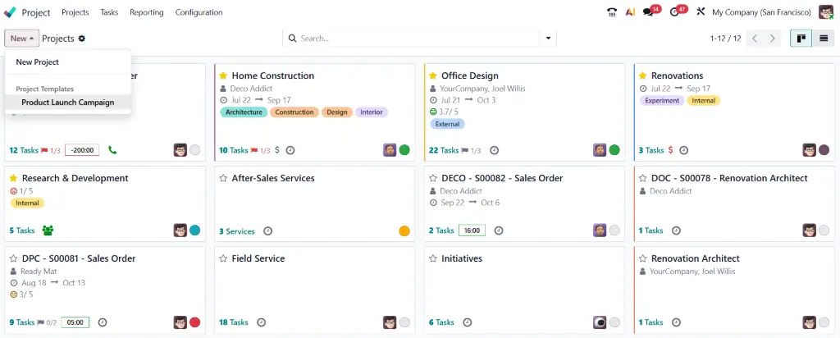Mark DECO - S00082 - Sales Order as favorite
Image resolution: width=840 pixels, height=338 pixels.
pos(433,178)
